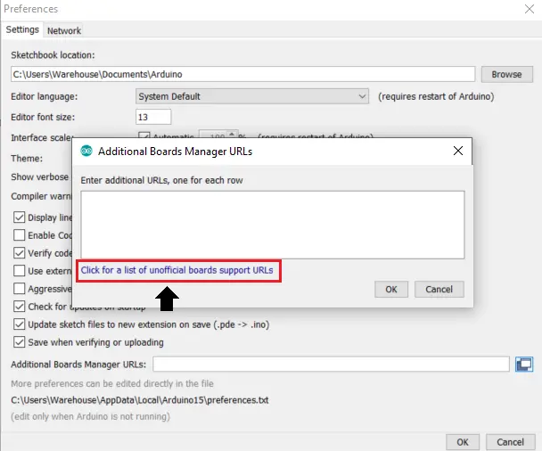Cancel the Additional Boards Manager URLs dialog
The height and width of the screenshot is (451, 542).
tap(439, 289)
